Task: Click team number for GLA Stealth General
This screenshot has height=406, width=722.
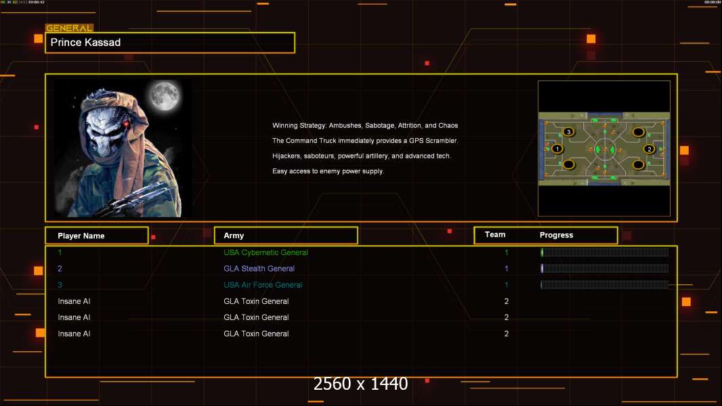Action: (x=507, y=269)
